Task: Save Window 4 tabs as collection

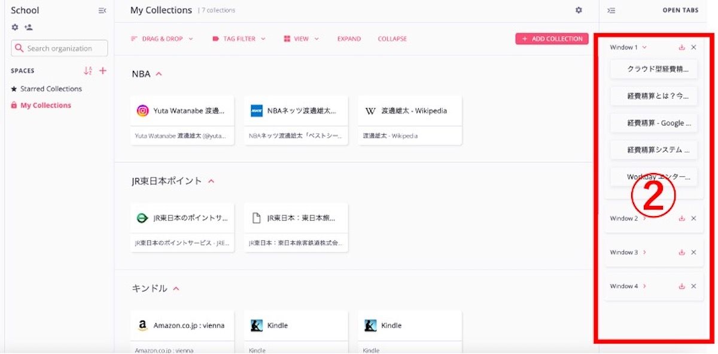Action: (682, 287)
